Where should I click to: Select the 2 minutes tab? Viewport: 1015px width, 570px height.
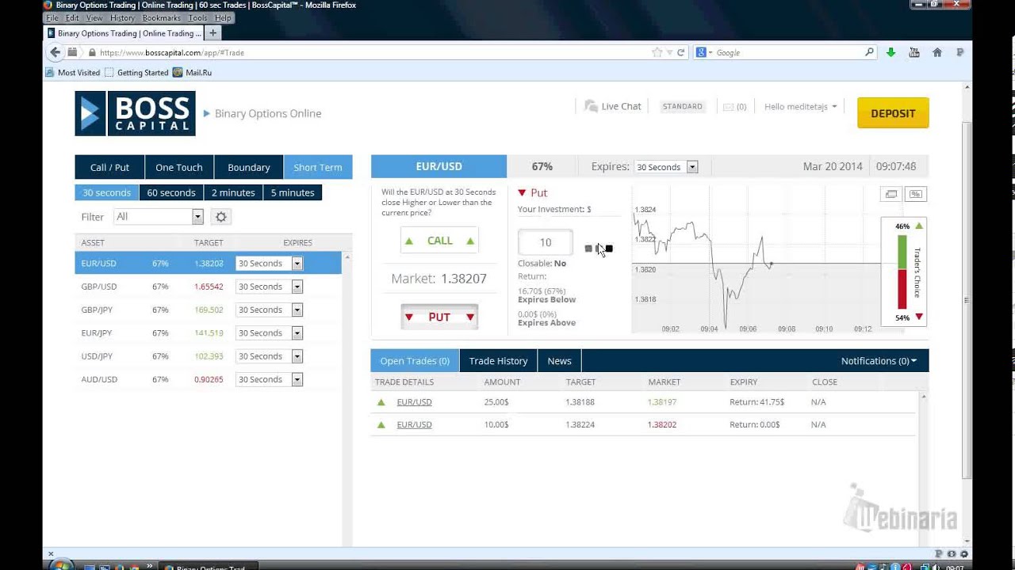click(x=233, y=192)
